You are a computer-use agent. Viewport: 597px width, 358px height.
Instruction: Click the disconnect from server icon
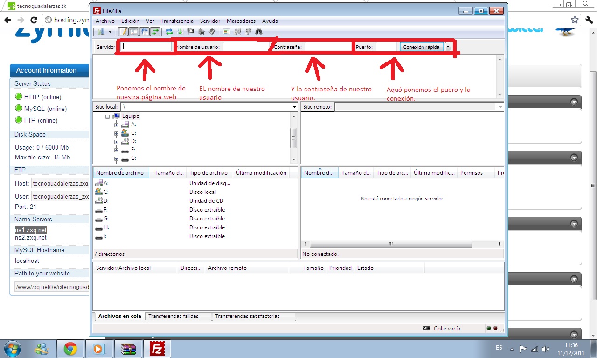[x=201, y=32]
